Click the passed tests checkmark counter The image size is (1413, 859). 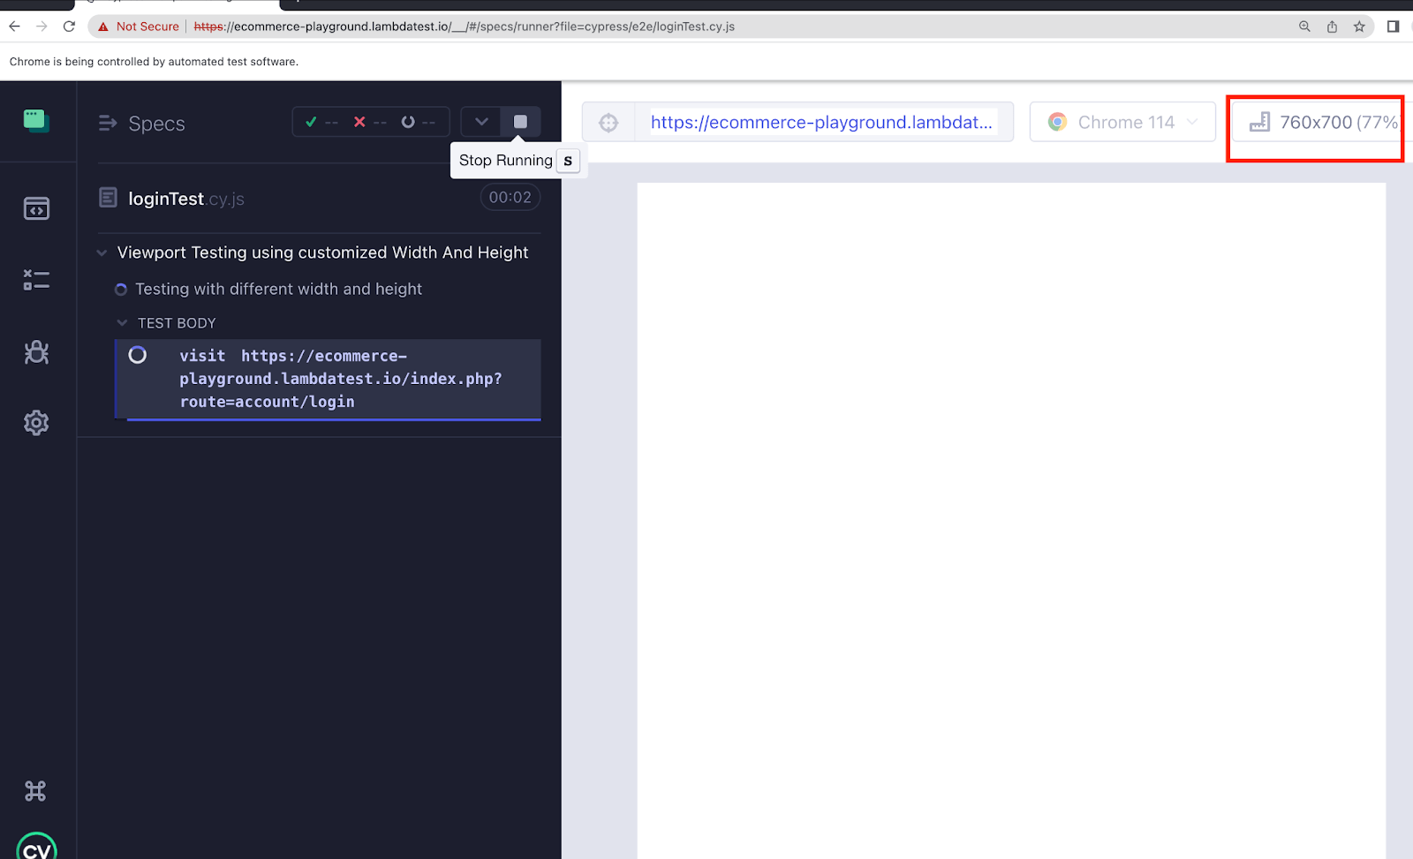coord(321,122)
